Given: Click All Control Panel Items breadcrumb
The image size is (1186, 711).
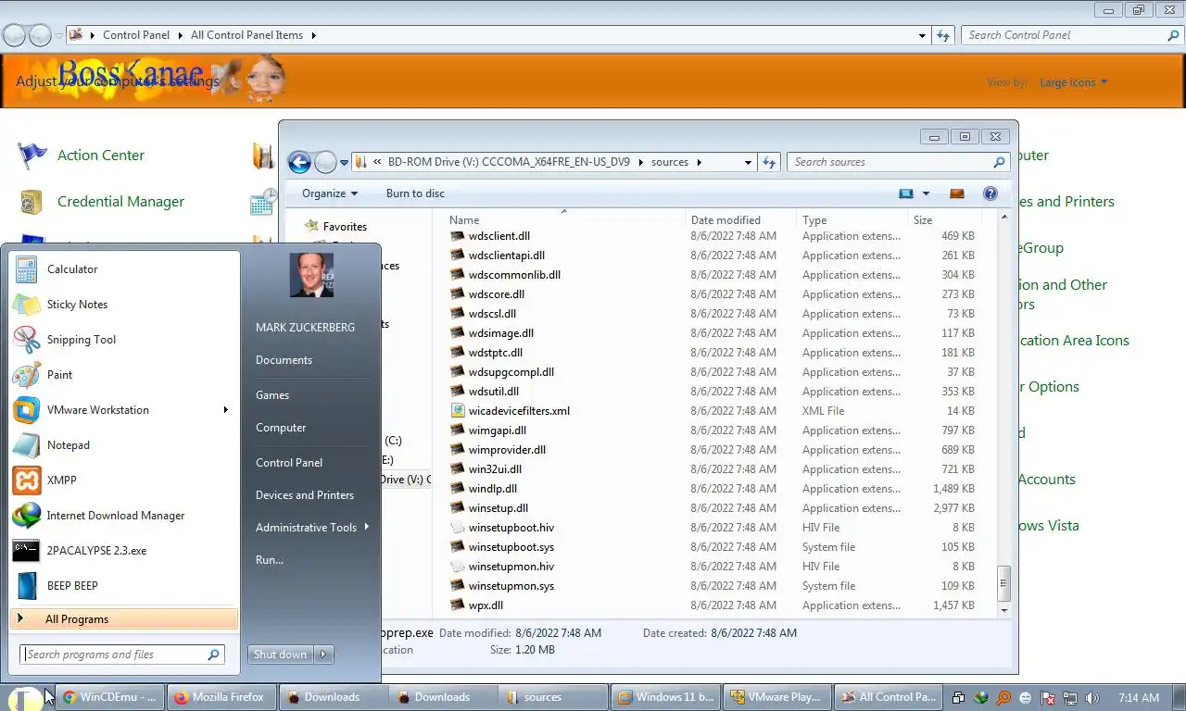Looking at the screenshot, I should pos(246,35).
